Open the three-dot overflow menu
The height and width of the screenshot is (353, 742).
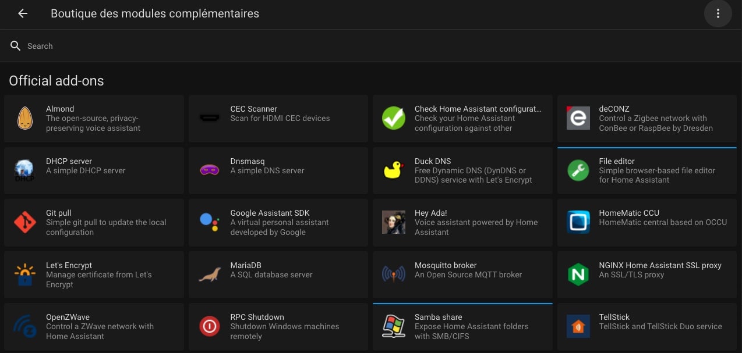click(x=718, y=13)
